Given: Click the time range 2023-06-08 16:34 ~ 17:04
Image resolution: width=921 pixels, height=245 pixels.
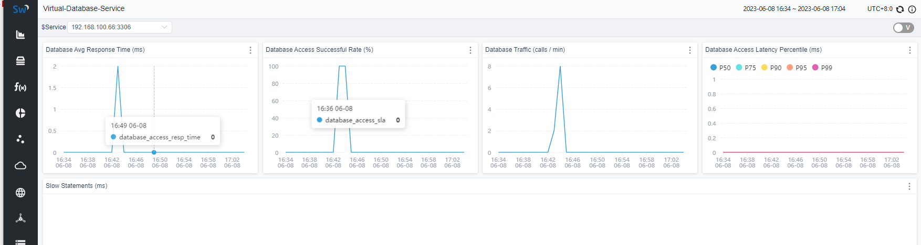Looking at the screenshot, I should point(794,9).
